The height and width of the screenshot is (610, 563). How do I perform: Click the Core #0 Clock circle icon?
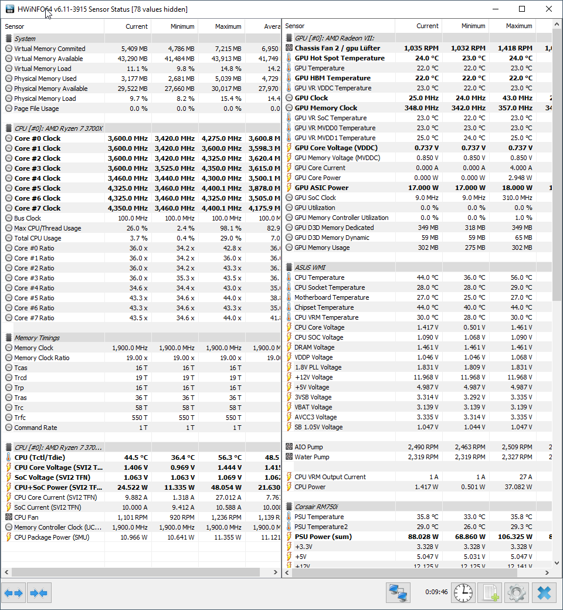[x=9, y=138]
